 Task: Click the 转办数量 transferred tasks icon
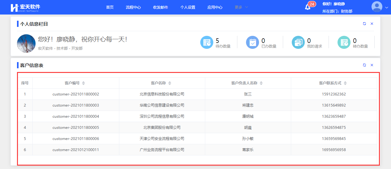point(344,42)
